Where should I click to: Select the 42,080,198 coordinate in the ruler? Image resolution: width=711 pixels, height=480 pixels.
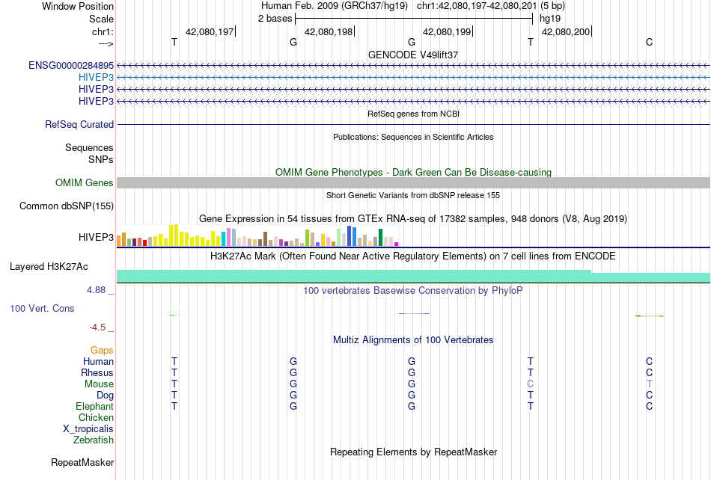[329, 31]
